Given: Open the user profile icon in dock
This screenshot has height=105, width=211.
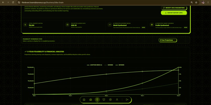Looking at the screenshot, I should (117, 100).
